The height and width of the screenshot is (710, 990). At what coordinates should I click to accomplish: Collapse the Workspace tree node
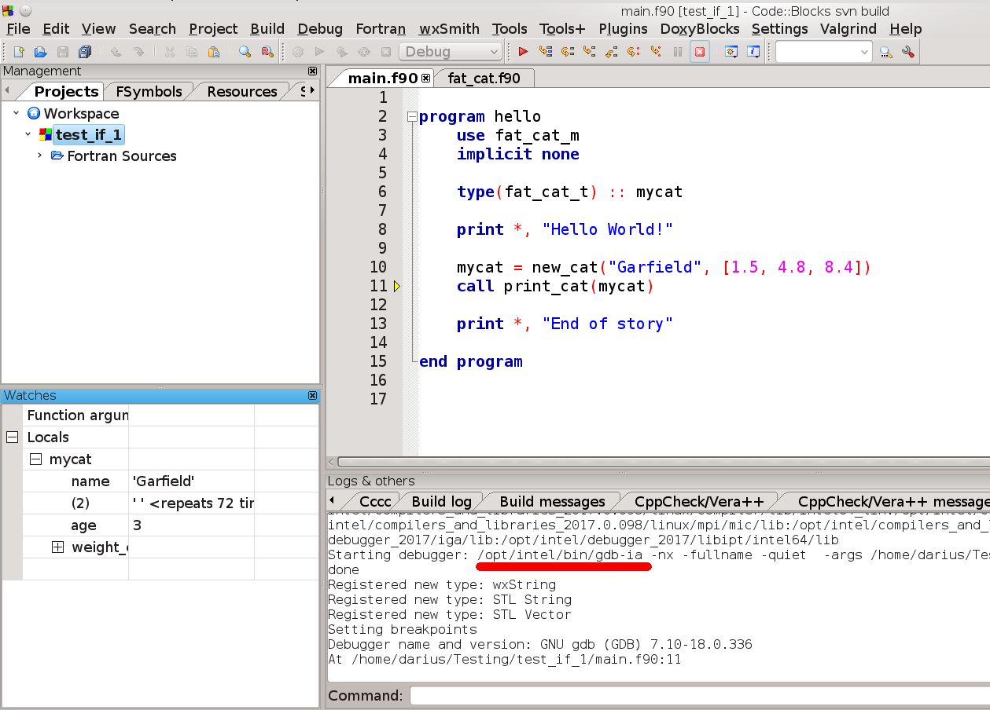click(16, 113)
